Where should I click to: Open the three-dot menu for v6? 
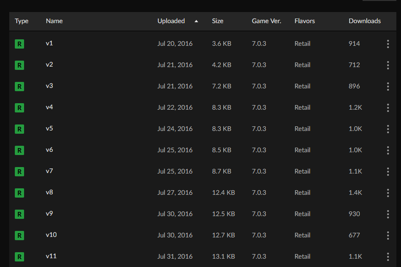coord(388,150)
